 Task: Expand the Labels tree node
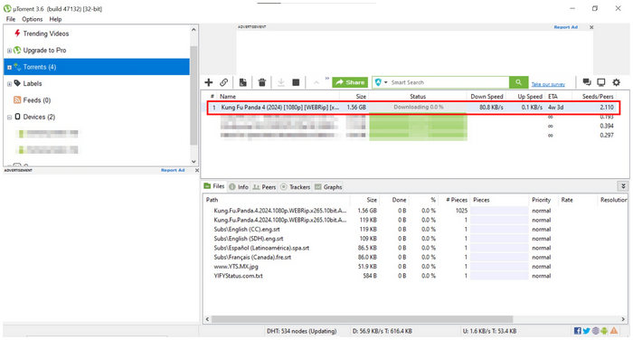[9, 84]
